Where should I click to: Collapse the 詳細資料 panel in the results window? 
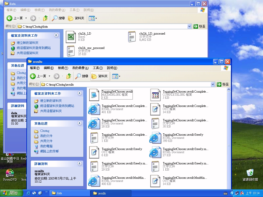click(x=80, y=163)
